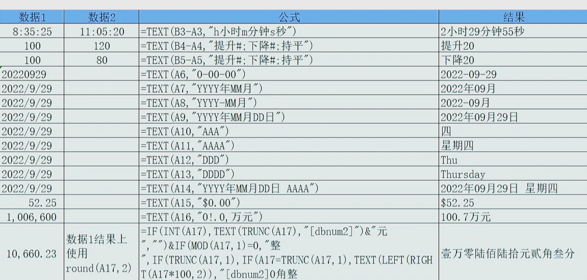Click the cell with value 120
The image size is (587, 280).
pos(101,46)
